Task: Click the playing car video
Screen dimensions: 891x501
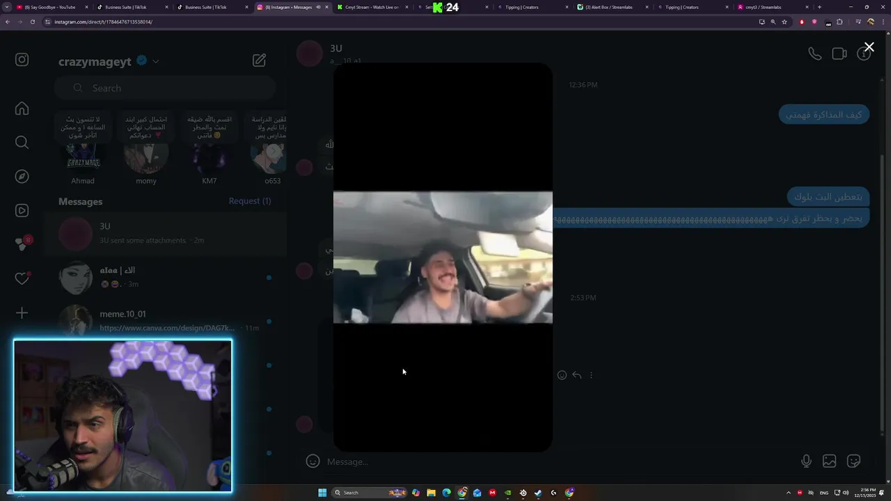Action: [443, 257]
